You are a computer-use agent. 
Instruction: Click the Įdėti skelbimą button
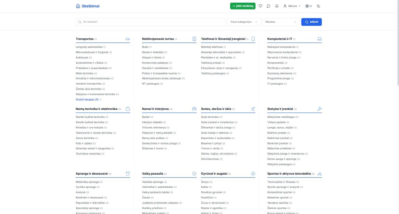[x=243, y=6]
